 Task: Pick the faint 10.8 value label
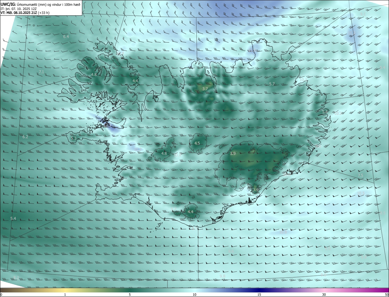click(x=283, y=232)
